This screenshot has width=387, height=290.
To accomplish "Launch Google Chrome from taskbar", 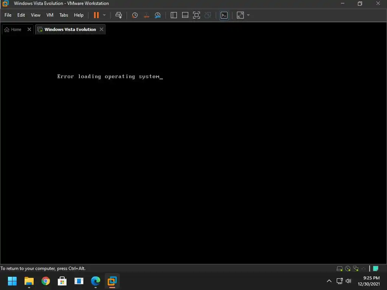I will coord(46,281).
